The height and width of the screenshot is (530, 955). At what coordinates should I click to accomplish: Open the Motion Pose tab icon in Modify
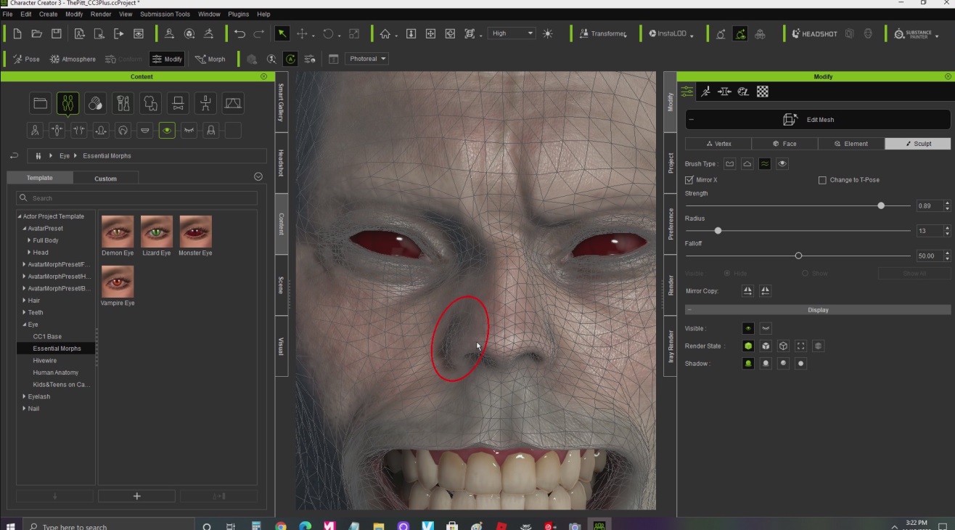click(705, 91)
